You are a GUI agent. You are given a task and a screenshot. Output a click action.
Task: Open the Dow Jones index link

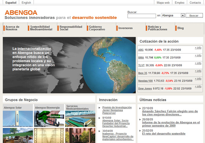tap(145, 89)
